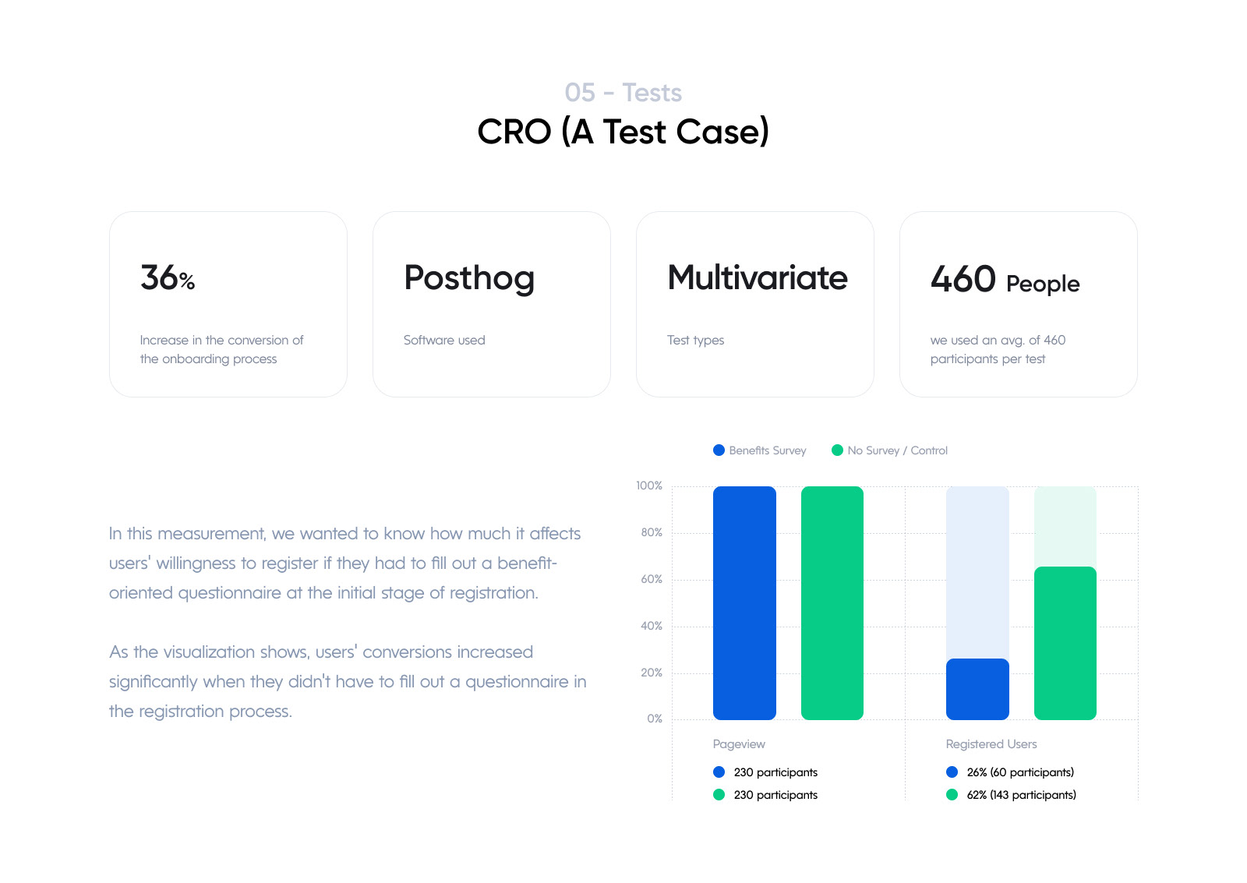The image size is (1247, 883).
Task: Click the Registered Users axis label
Action: (991, 744)
